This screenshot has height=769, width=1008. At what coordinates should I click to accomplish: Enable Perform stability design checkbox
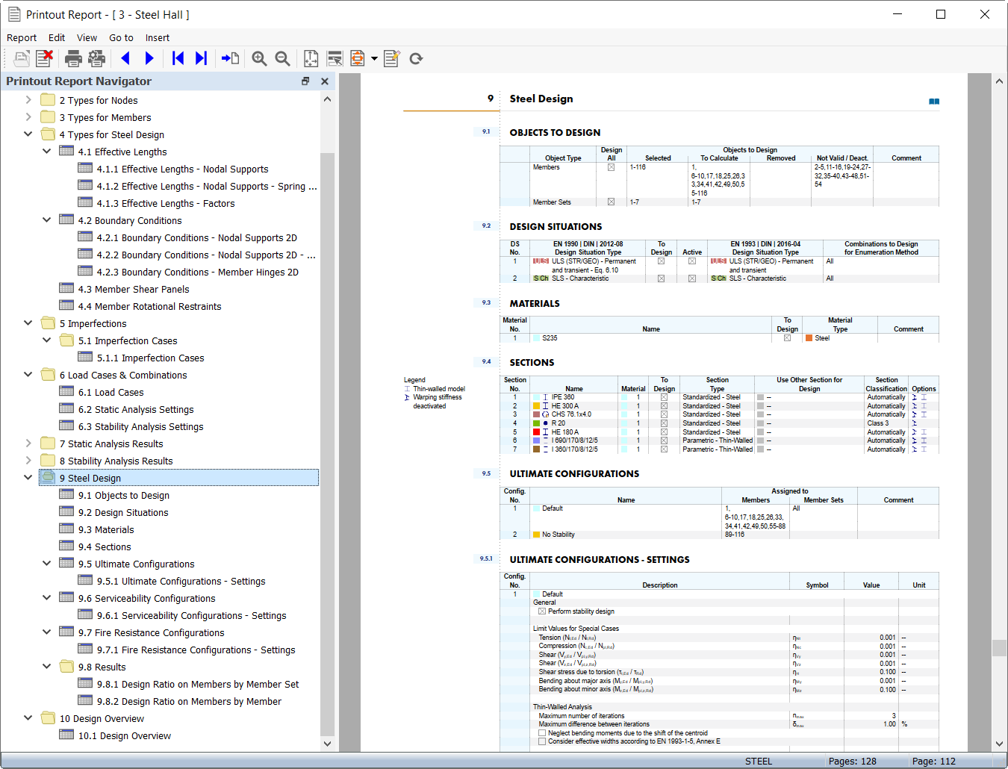(542, 611)
